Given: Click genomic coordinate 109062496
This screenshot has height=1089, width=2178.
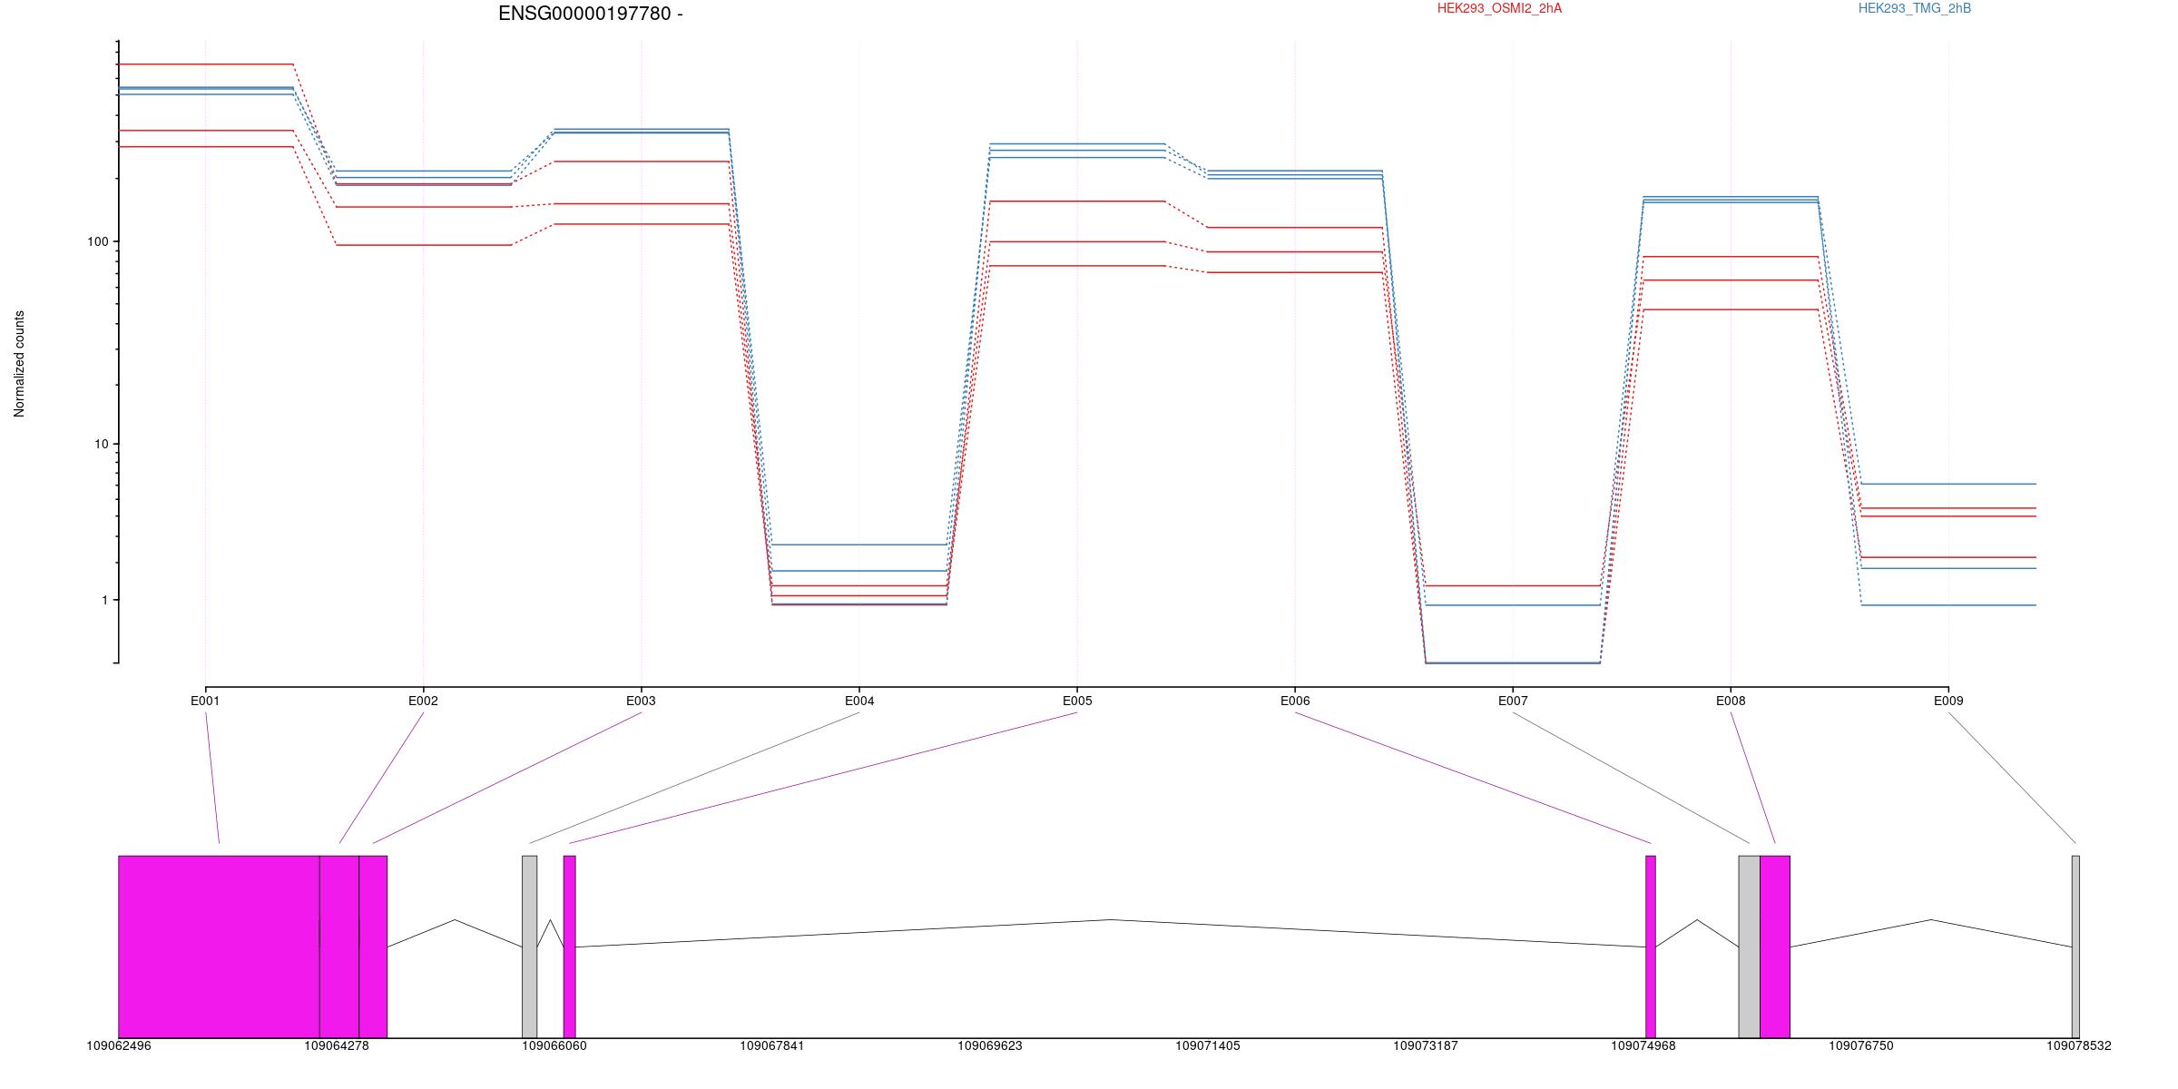Looking at the screenshot, I should click(119, 1045).
